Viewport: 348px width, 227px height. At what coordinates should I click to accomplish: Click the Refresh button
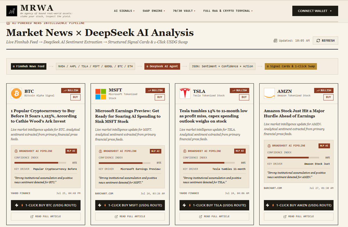[325, 40]
